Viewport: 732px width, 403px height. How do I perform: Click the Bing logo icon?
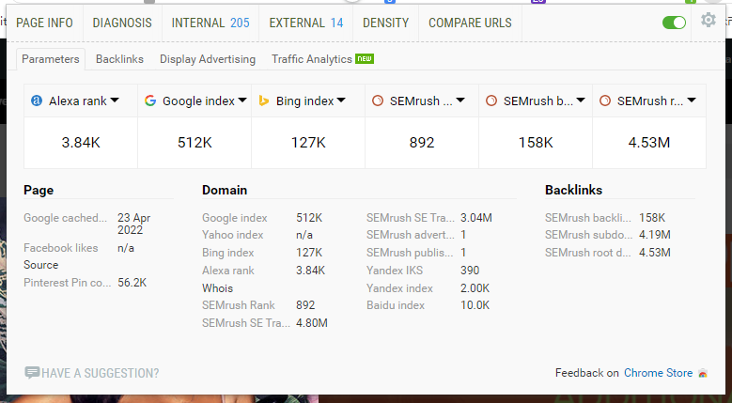pos(264,101)
